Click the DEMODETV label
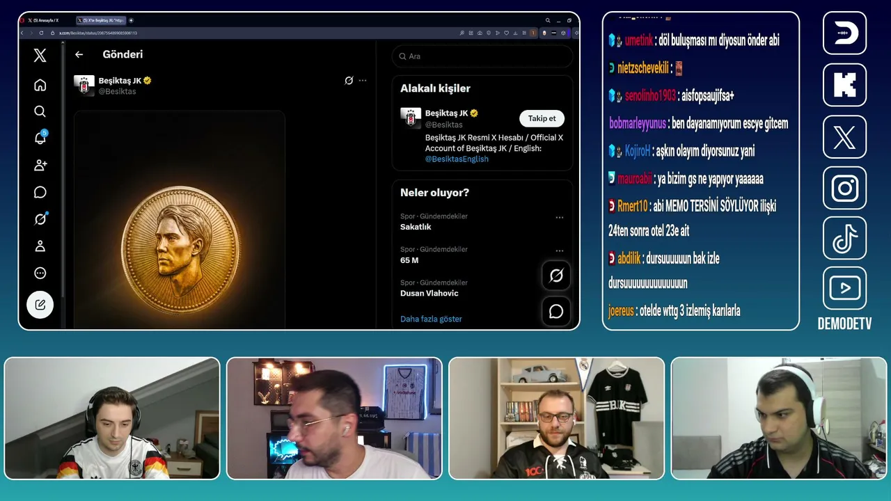Screen dimensions: 891x501 tap(844, 324)
